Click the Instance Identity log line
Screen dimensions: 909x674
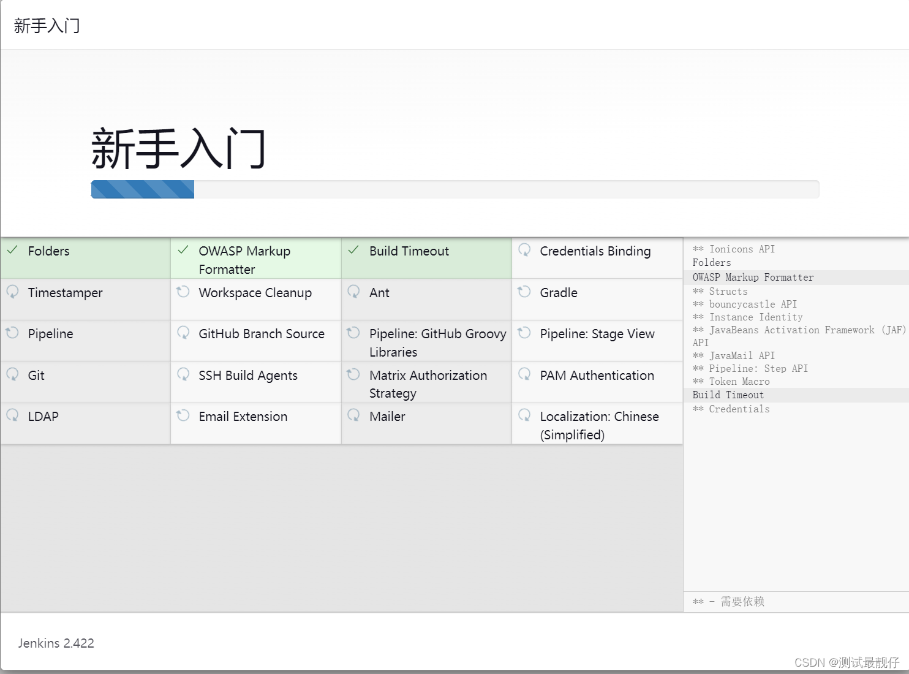click(x=748, y=317)
